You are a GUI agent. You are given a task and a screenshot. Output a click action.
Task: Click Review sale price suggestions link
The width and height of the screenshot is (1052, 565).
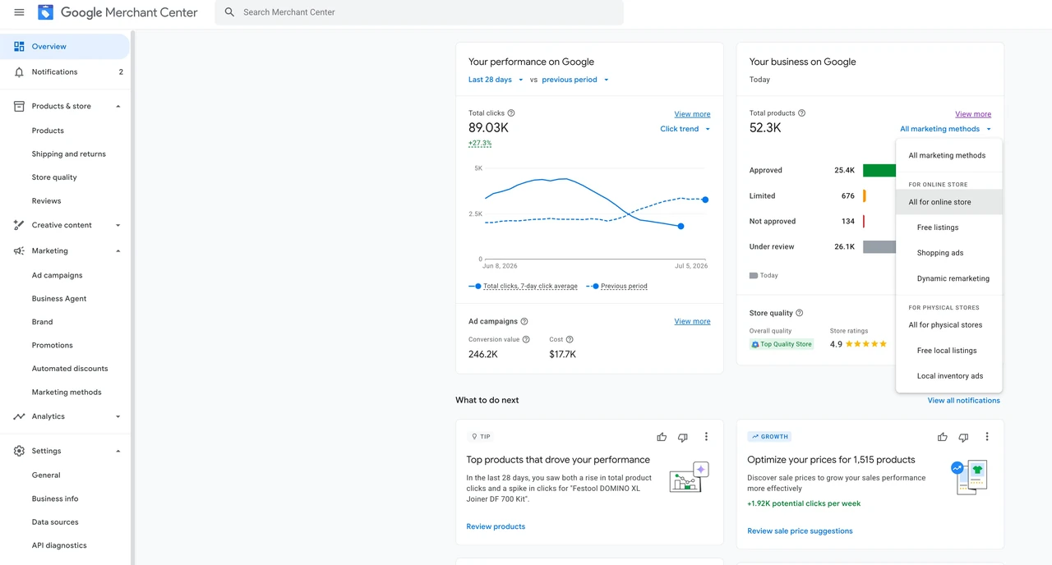(800, 531)
